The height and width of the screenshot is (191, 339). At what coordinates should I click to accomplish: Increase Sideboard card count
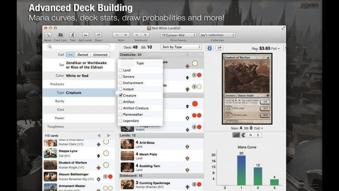145,35
